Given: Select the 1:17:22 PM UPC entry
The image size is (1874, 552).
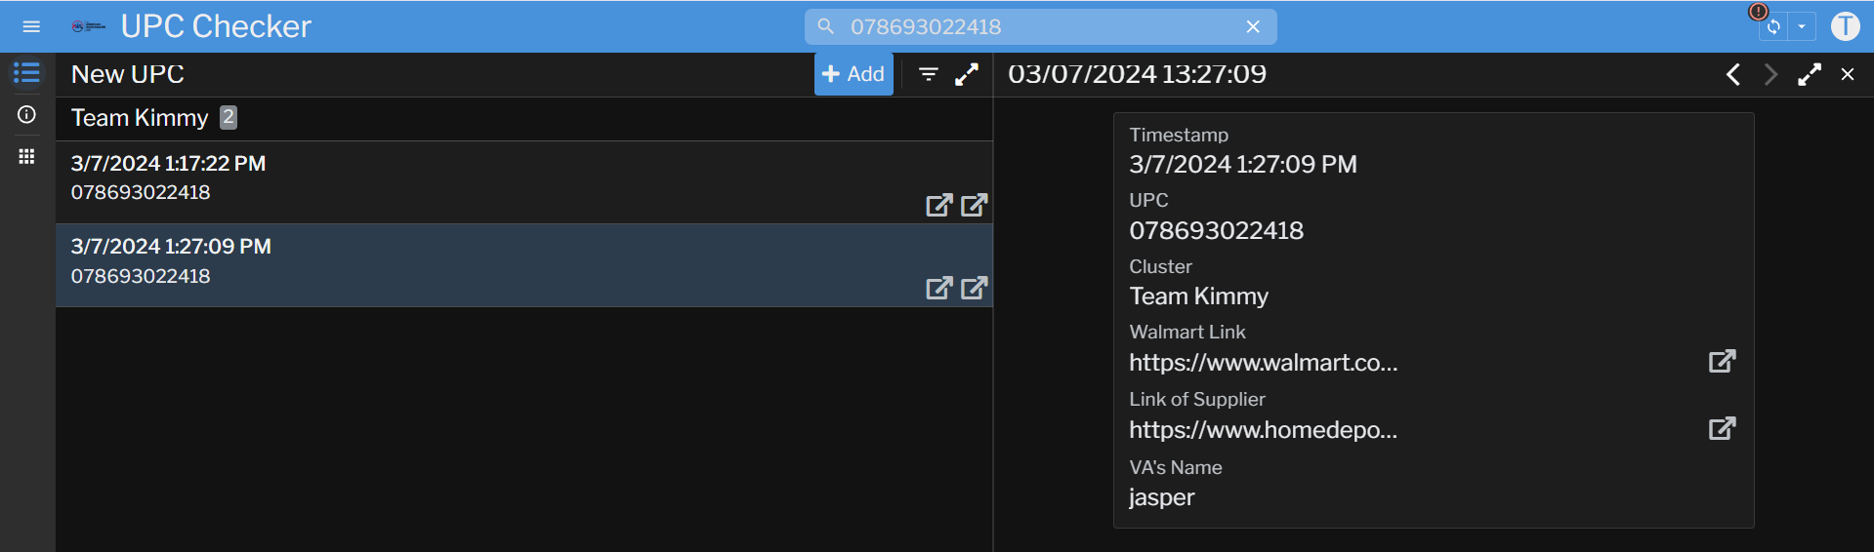Looking at the screenshot, I should [391, 178].
